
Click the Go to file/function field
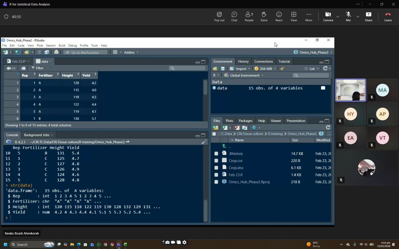(x=86, y=52)
